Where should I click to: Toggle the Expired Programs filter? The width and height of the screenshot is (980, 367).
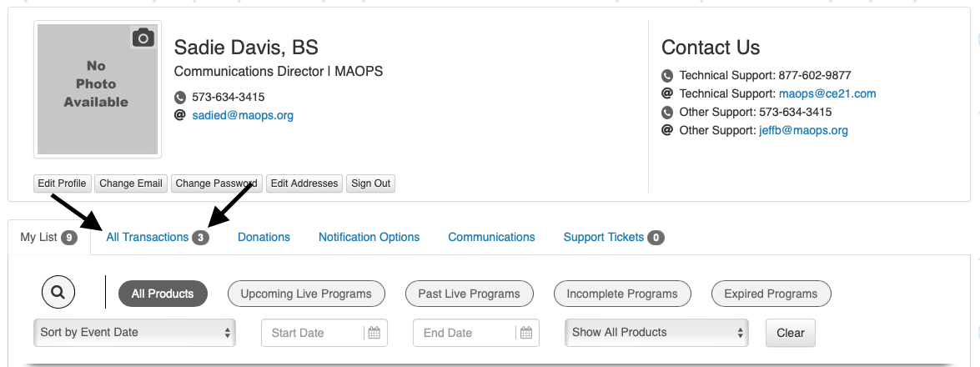pyautogui.click(x=771, y=294)
